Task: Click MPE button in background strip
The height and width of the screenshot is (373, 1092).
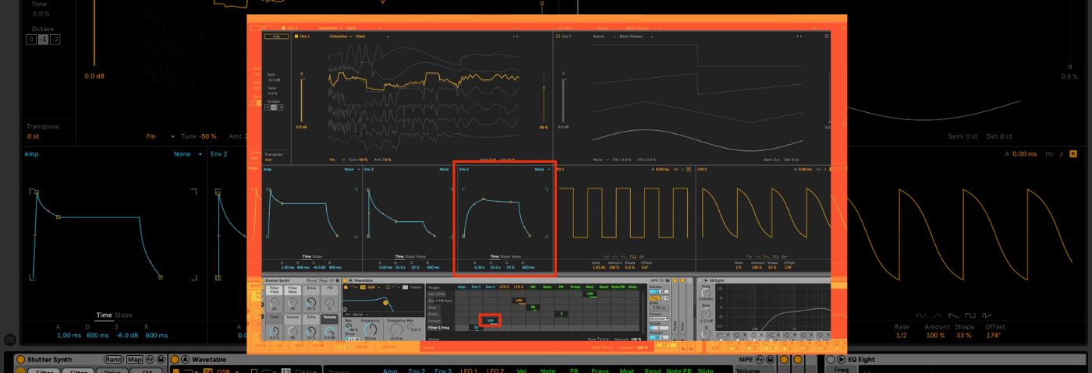Action: coord(746,359)
